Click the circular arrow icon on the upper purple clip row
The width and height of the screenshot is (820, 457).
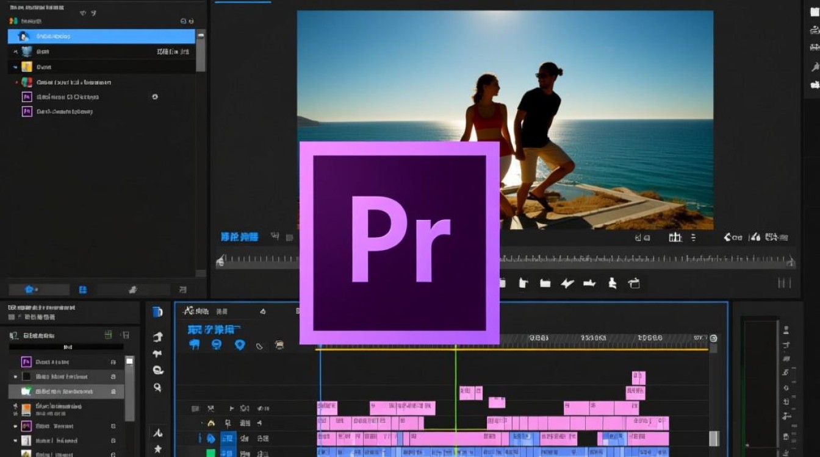[x=155, y=96]
